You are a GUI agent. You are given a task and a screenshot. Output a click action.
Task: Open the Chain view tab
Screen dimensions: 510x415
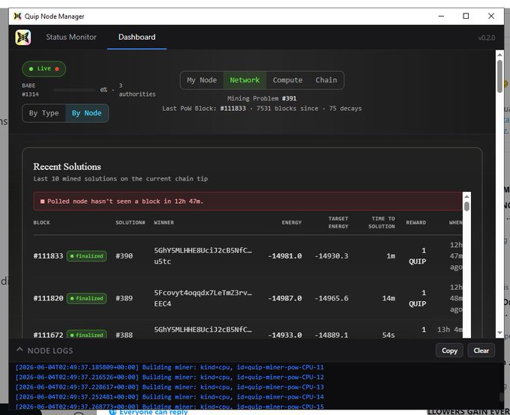(326, 80)
